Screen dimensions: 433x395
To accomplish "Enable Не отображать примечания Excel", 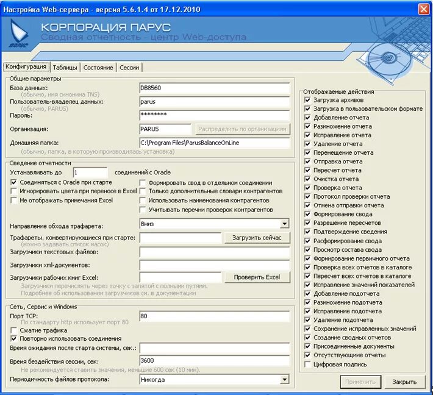I will coord(13,201).
